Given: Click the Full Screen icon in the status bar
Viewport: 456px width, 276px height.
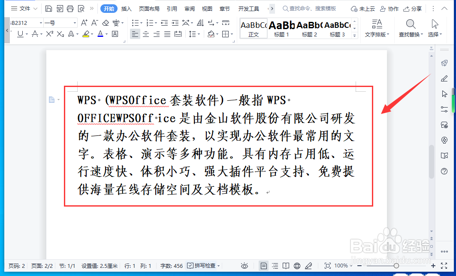Looking at the screenshot, I should point(444,266).
